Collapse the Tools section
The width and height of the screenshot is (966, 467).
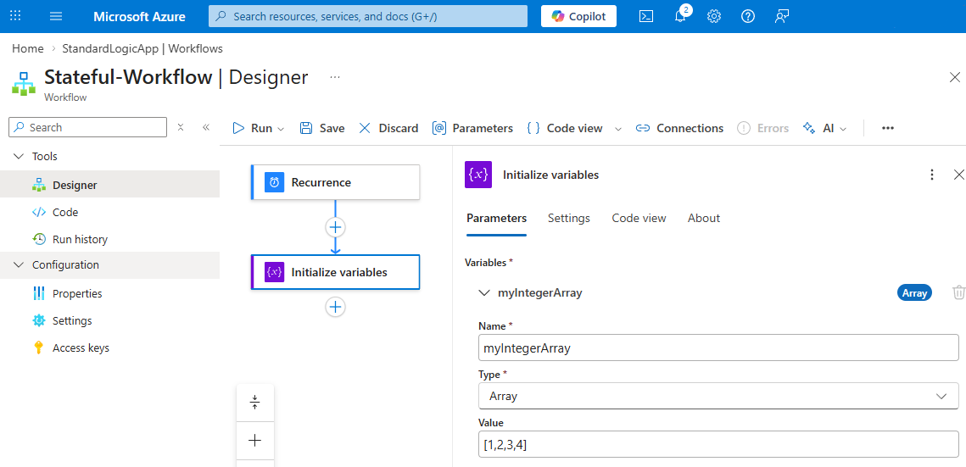18,156
